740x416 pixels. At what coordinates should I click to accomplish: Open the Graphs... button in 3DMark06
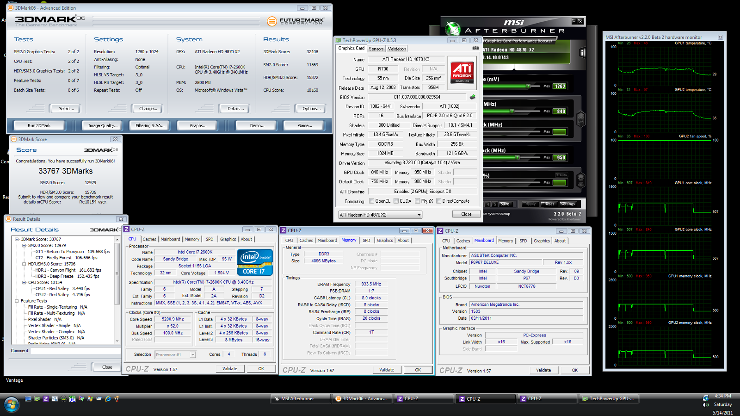pyautogui.click(x=198, y=125)
